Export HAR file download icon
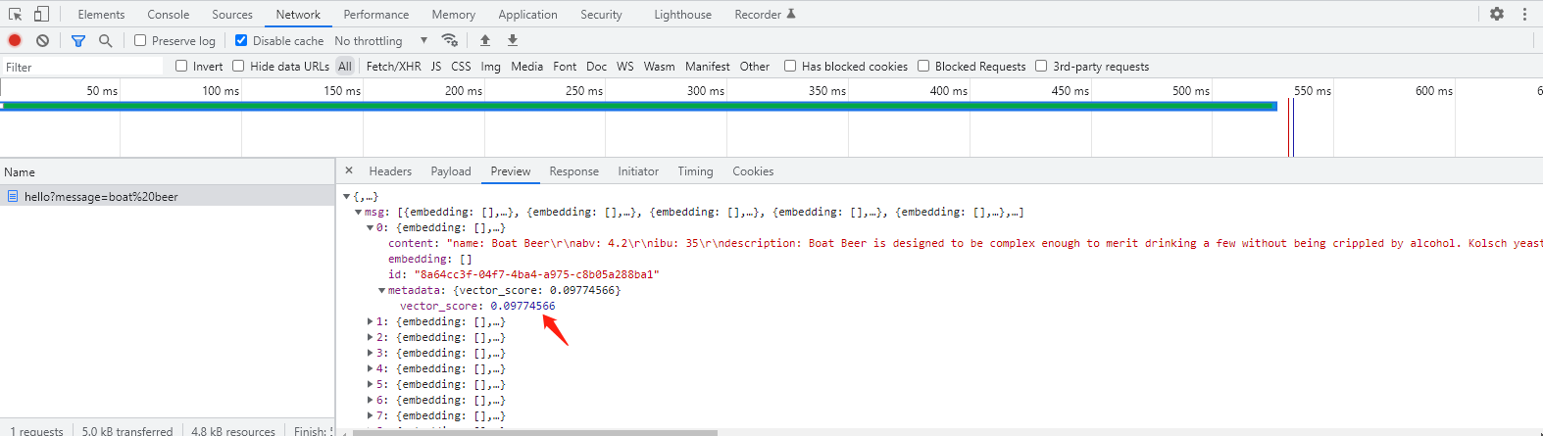The width and height of the screenshot is (1543, 436). [513, 40]
